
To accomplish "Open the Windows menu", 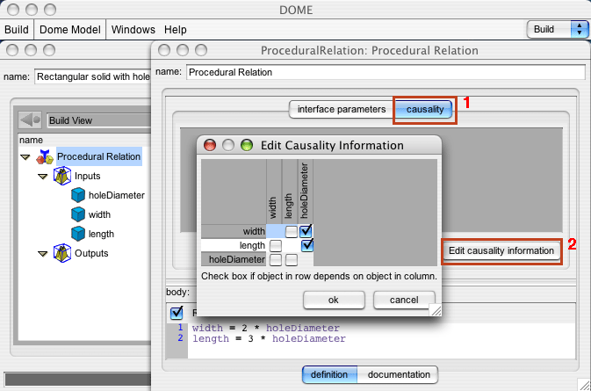I will coord(133,29).
